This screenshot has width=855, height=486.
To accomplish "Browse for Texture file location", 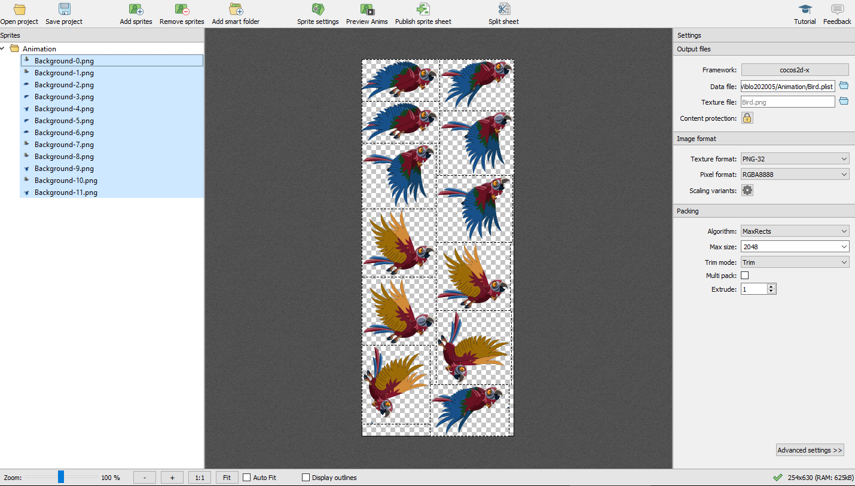I will click(x=844, y=102).
